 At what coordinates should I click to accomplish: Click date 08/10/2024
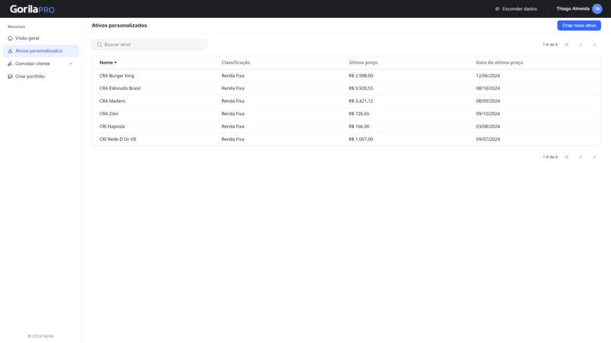(488, 88)
